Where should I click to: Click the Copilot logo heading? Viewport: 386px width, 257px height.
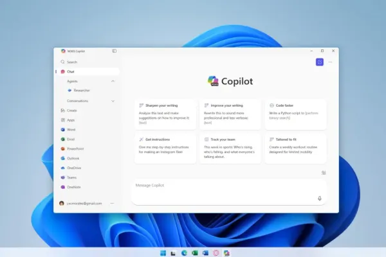tap(230, 81)
